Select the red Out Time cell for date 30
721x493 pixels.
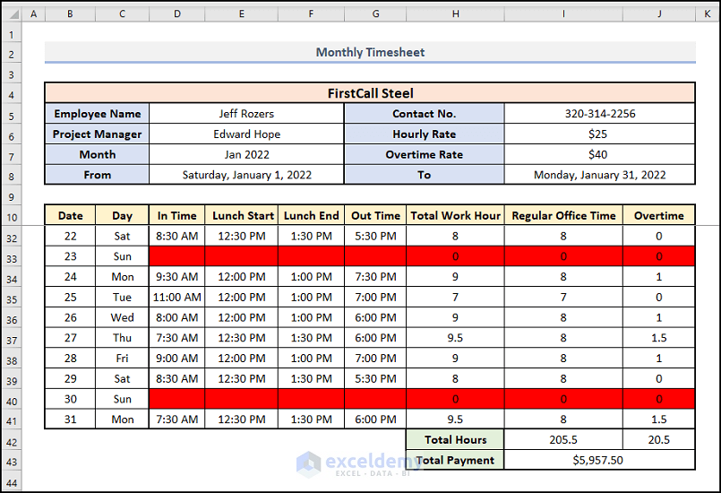375,399
